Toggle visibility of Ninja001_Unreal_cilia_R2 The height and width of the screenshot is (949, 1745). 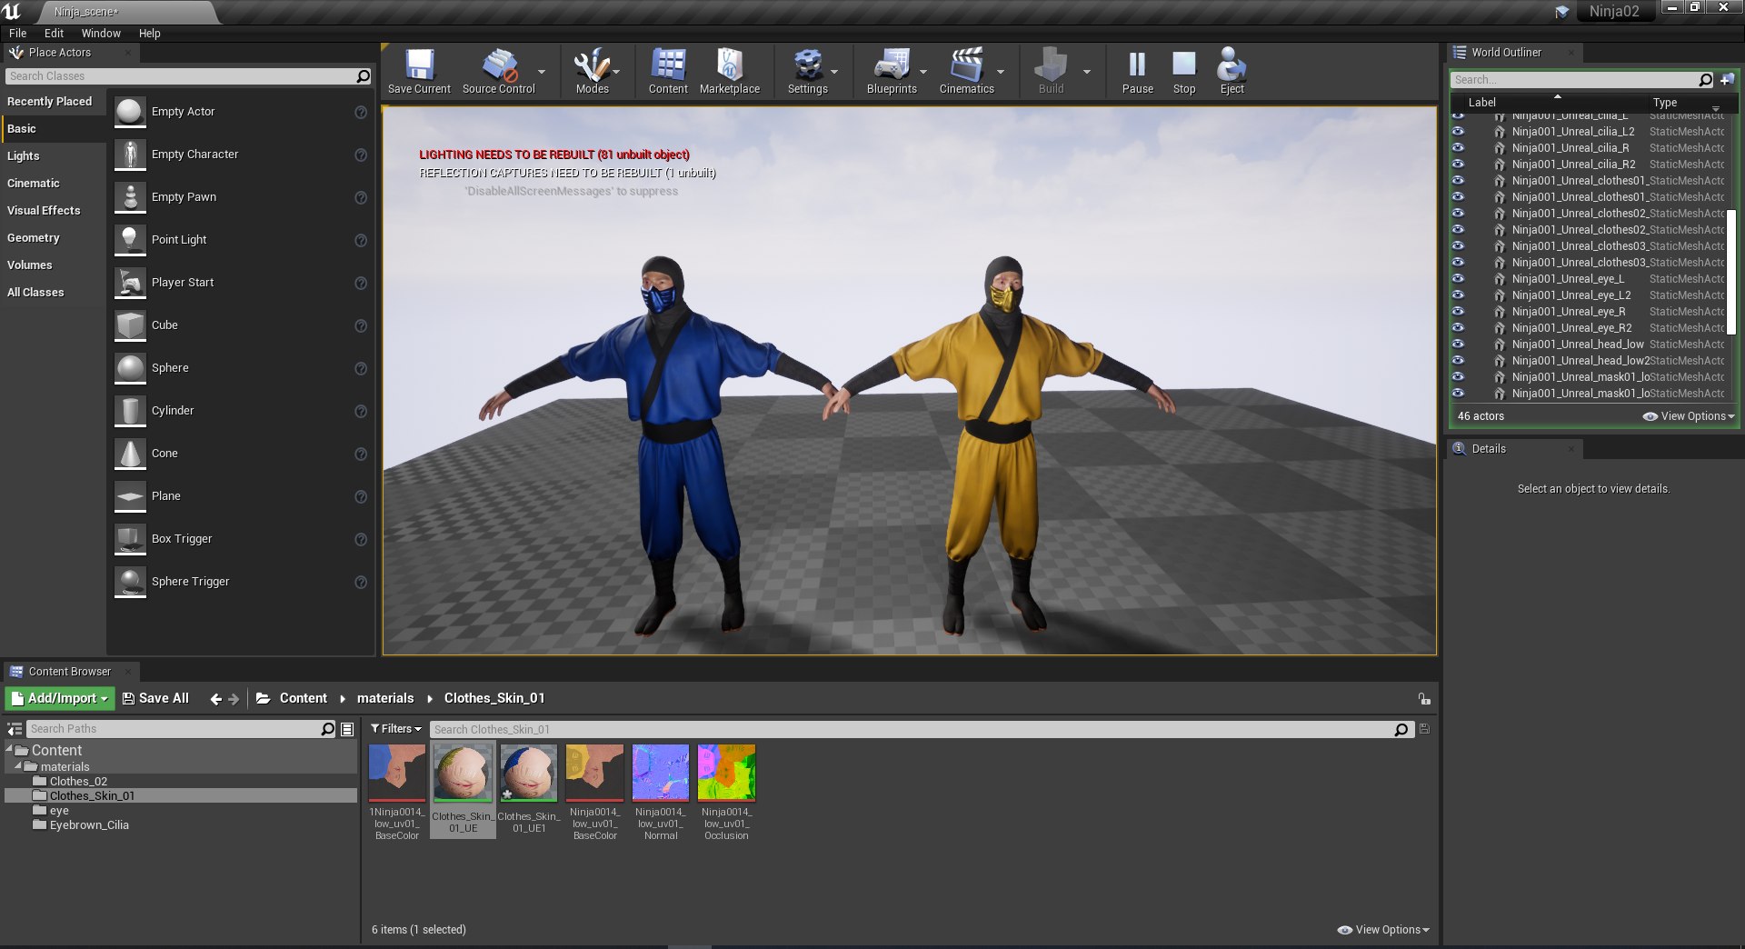1458,164
